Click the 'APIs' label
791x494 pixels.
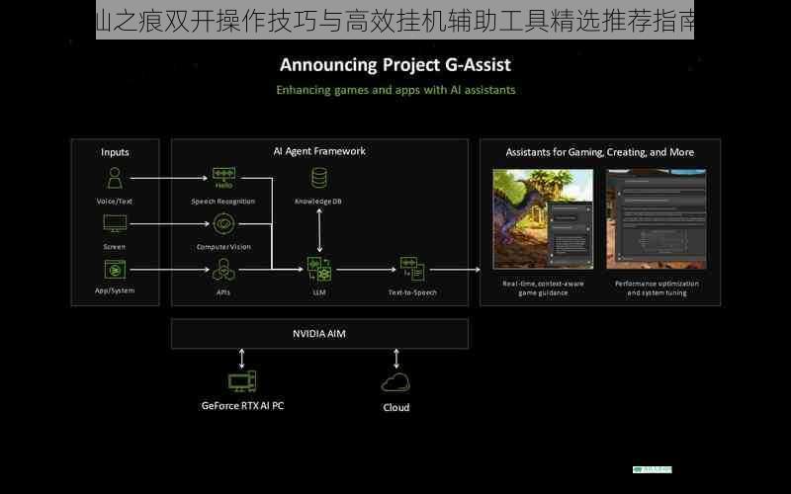tap(223, 292)
